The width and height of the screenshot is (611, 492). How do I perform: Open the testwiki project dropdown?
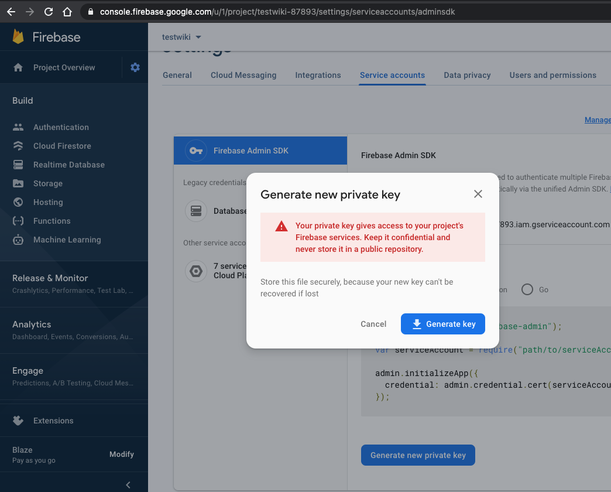(x=181, y=37)
